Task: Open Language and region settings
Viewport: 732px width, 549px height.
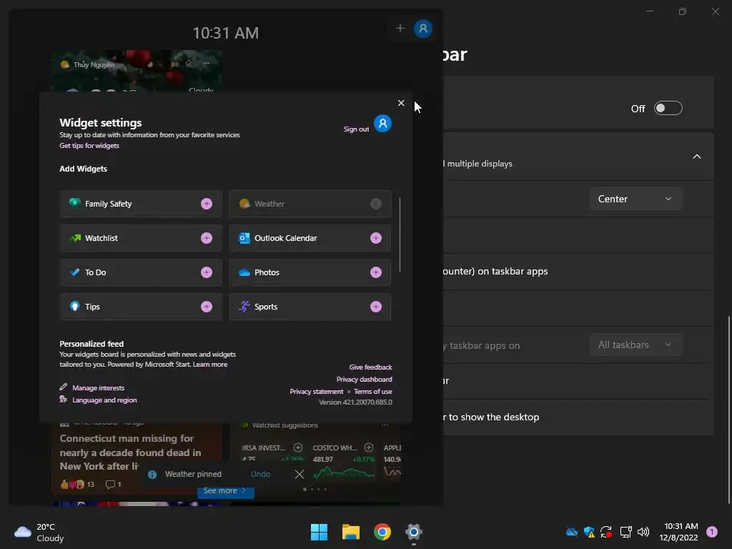Action: point(104,400)
